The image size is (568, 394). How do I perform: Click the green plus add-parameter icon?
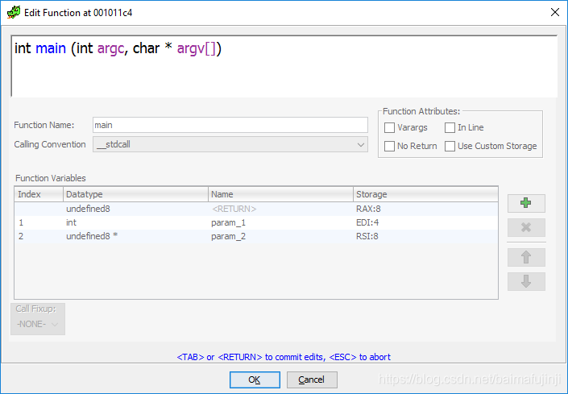pyautogui.click(x=526, y=203)
